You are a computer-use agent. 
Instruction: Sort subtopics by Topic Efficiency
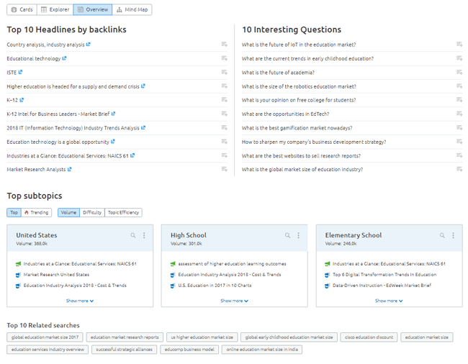pyautogui.click(x=123, y=212)
